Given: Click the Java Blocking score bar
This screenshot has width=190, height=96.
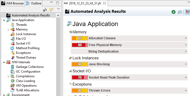Looking at the screenshot, I should (80, 64).
